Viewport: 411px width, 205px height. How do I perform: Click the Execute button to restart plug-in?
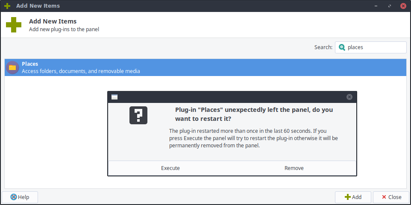pyautogui.click(x=170, y=168)
